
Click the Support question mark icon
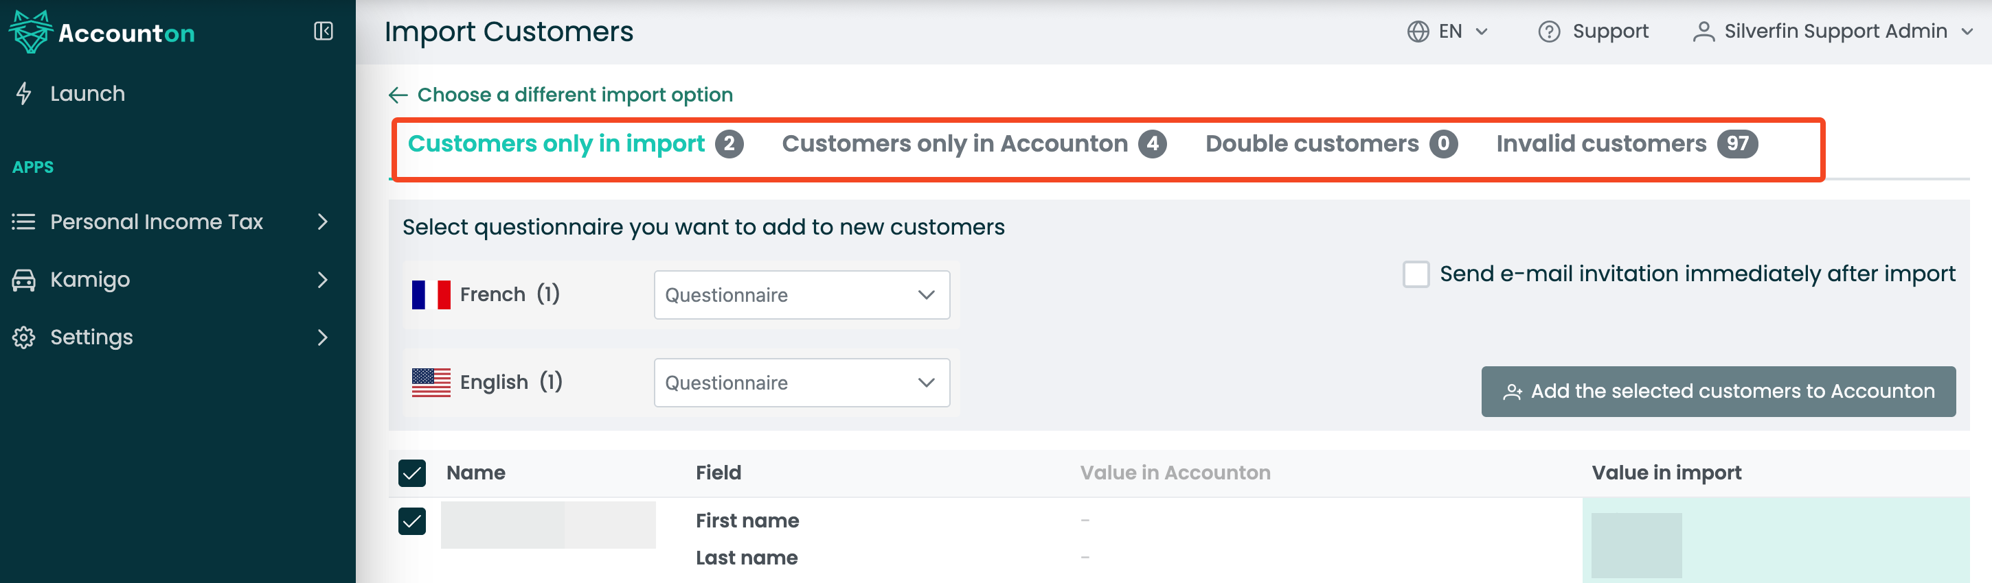(x=1549, y=32)
